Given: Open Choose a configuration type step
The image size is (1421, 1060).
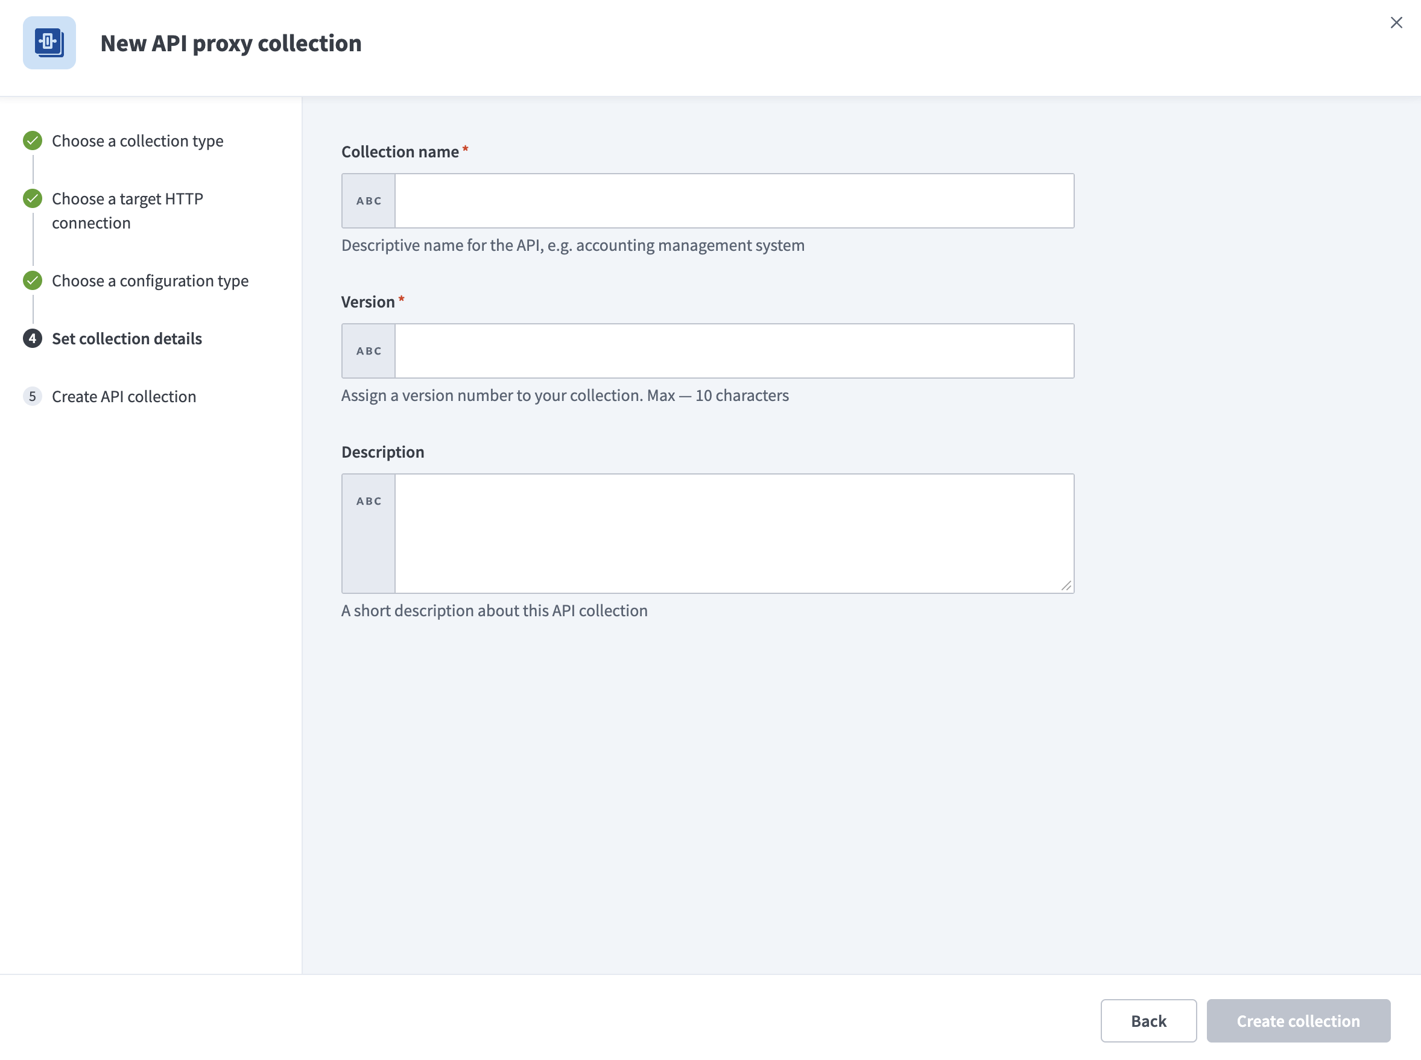Looking at the screenshot, I should 150,281.
